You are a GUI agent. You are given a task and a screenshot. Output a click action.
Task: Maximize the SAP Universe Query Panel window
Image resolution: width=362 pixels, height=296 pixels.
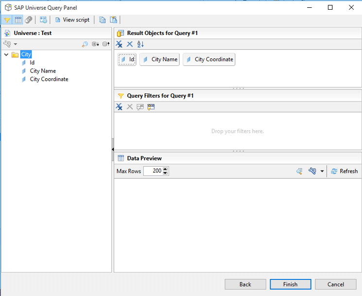click(x=330, y=7)
